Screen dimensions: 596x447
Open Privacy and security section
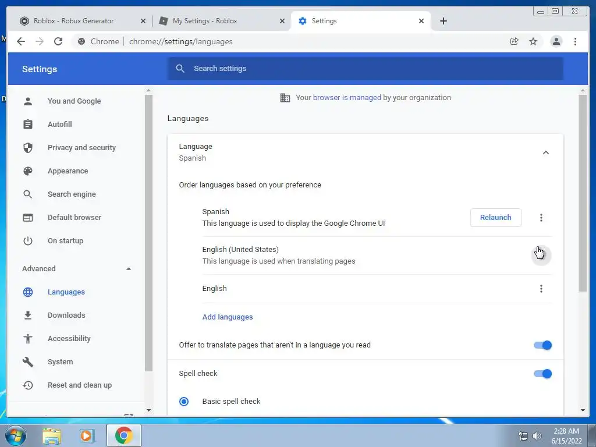tap(81, 147)
